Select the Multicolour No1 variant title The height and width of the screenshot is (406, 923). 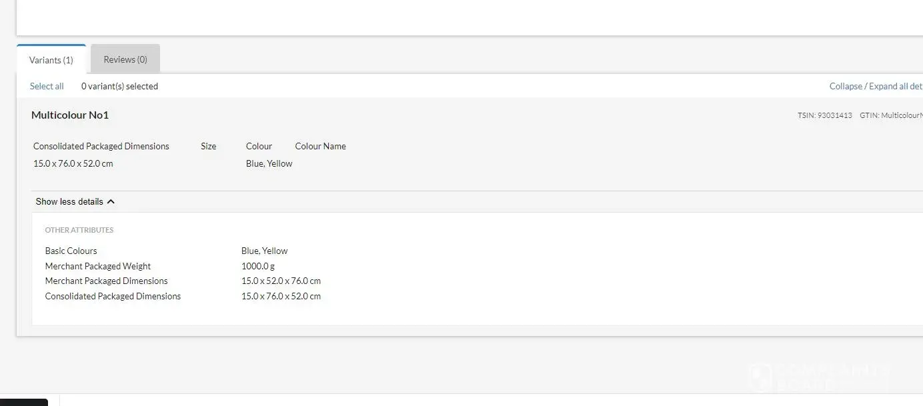click(70, 115)
